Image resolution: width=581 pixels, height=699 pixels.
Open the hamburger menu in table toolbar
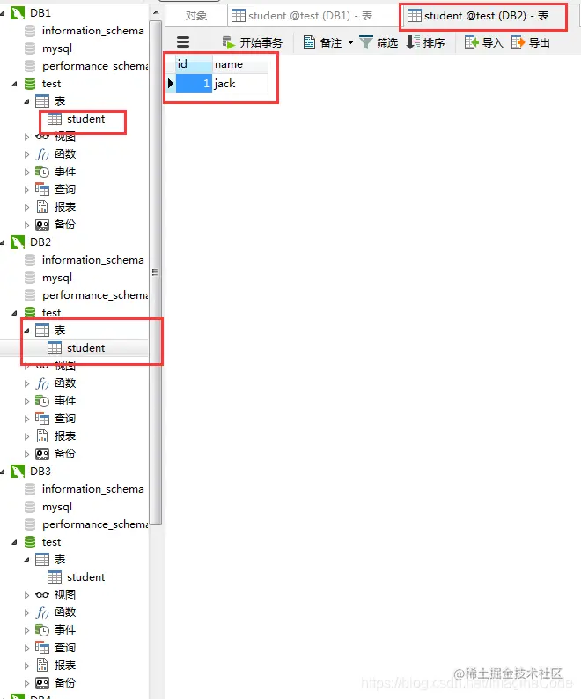point(183,42)
